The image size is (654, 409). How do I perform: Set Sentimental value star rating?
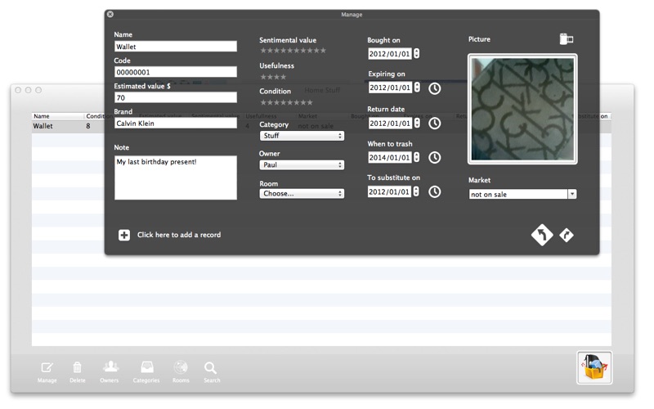293,51
